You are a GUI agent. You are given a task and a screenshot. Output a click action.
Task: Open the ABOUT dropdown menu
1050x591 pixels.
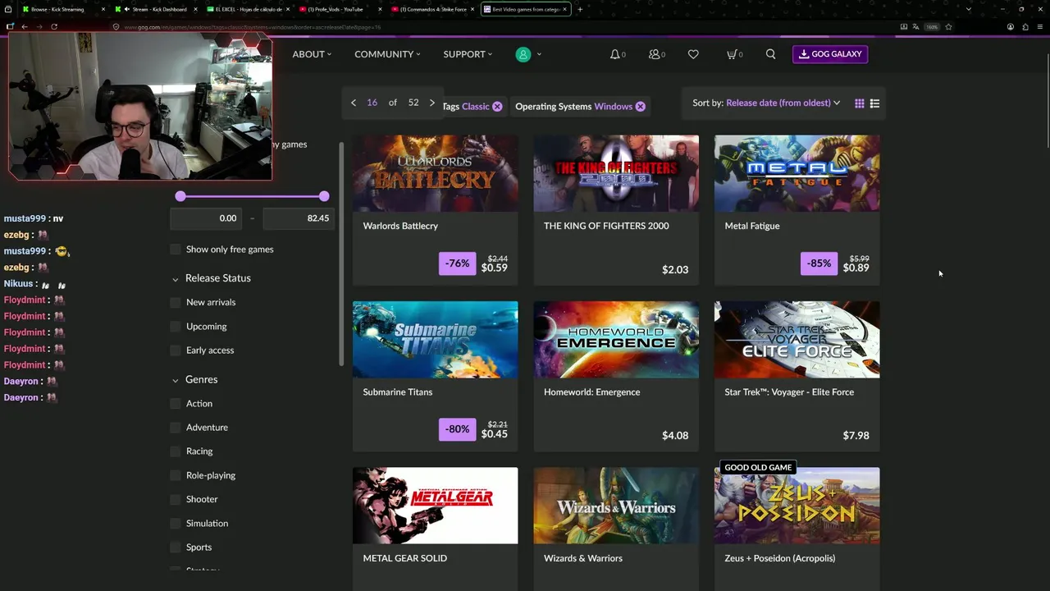pyautogui.click(x=312, y=54)
